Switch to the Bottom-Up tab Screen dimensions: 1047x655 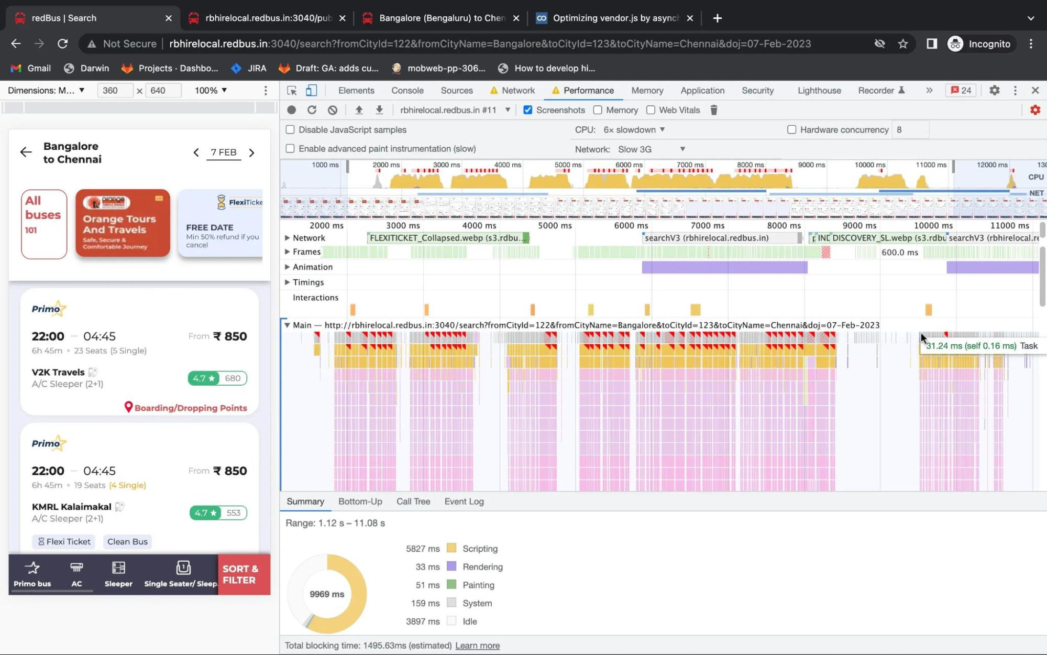(360, 501)
